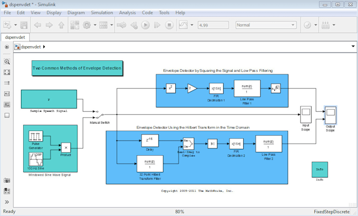The image size is (358, 216).
Task: Select the Input Scope block
Action: pyautogui.click(x=306, y=115)
